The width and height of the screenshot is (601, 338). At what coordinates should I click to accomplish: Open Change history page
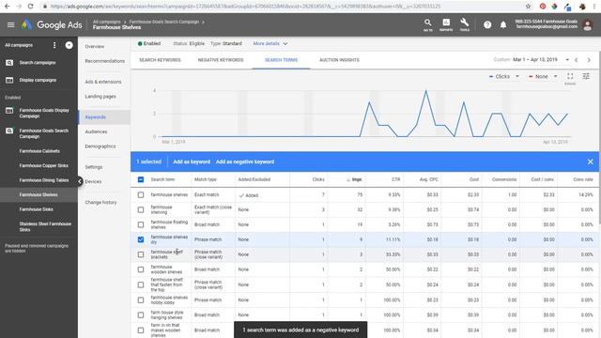[x=100, y=202]
